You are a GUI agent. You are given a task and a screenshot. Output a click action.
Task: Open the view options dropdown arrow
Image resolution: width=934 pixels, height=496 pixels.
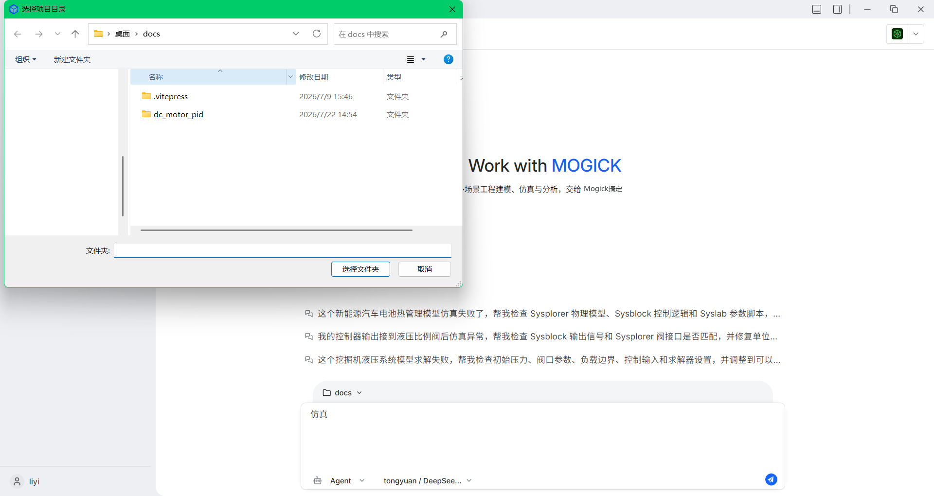click(423, 59)
